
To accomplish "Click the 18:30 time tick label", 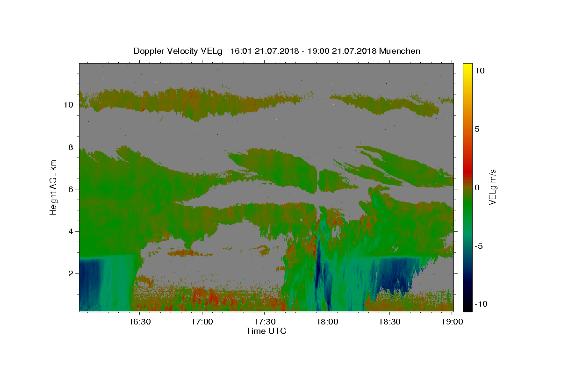I will [389, 322].
